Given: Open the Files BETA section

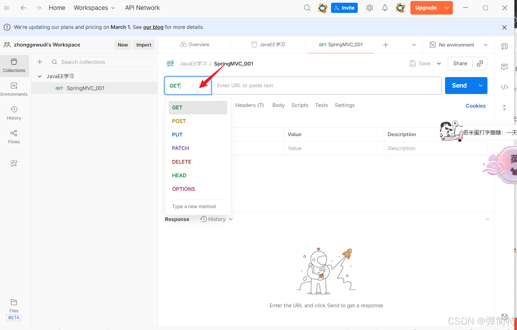Looking at the screenshot, I should click(x=14, y=310).
